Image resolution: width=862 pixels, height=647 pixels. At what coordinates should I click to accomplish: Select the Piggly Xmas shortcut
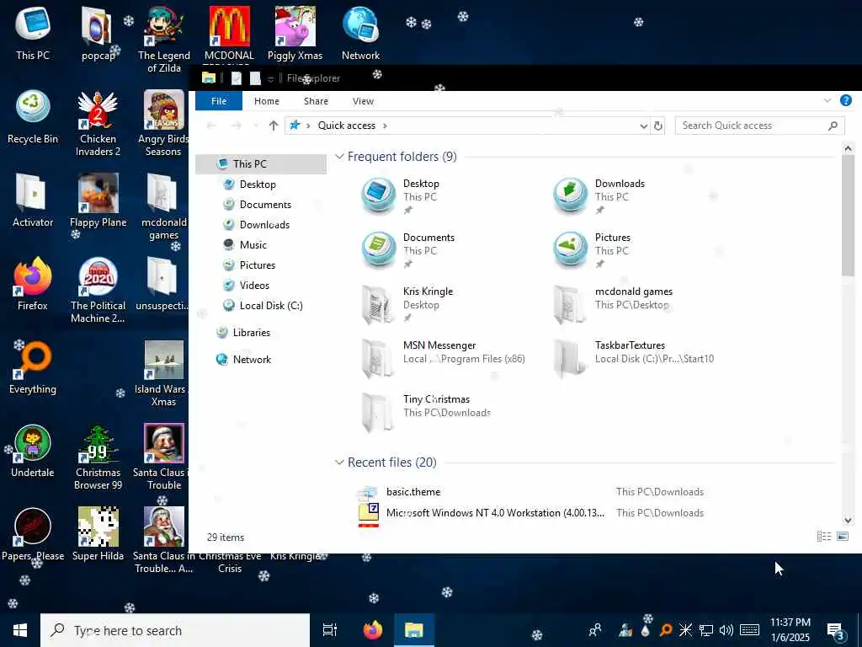click(x=295, y=34)
